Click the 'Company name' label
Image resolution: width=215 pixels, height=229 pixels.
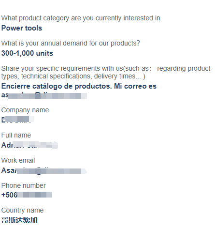[x=25, y=110]
